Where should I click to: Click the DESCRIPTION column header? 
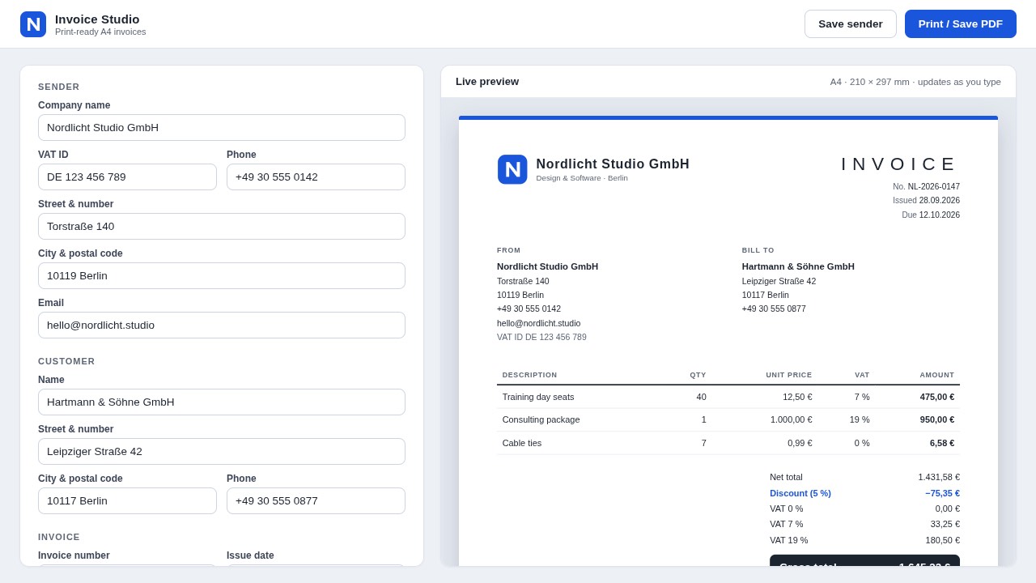(530, 375)
